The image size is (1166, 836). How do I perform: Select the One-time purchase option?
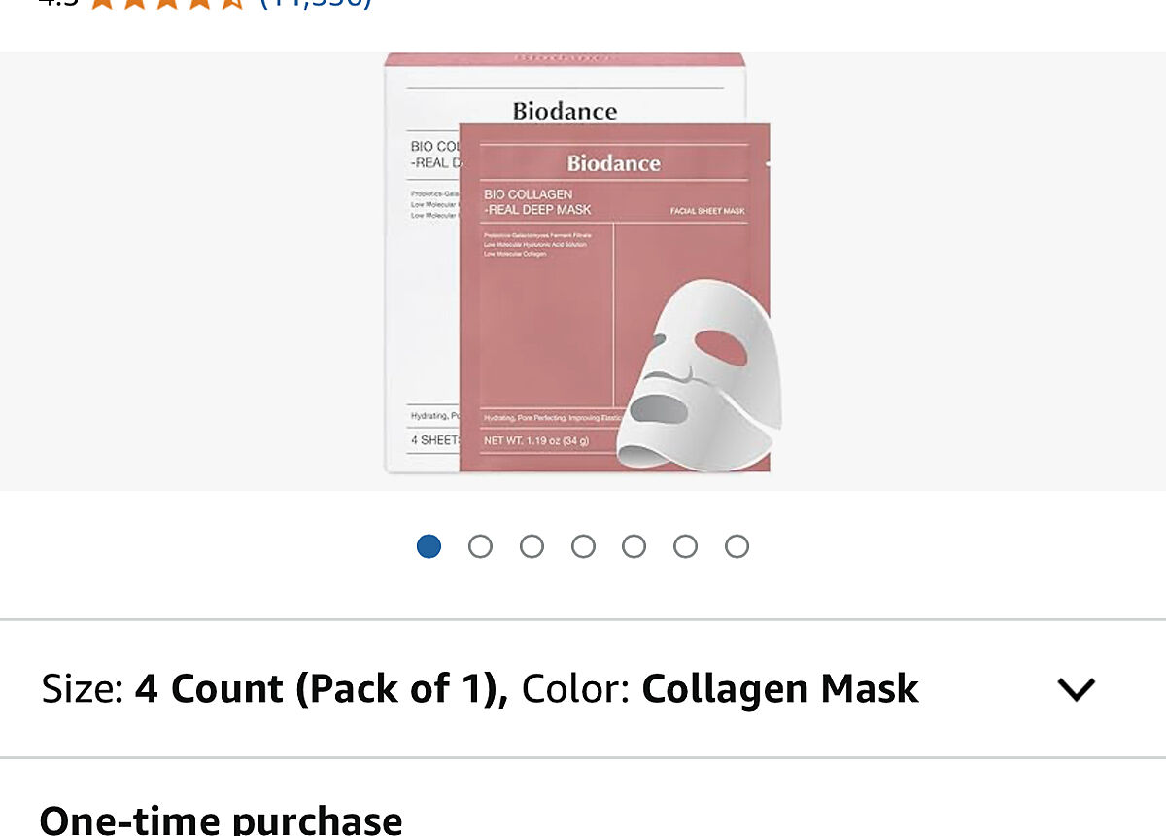point(221,819)
